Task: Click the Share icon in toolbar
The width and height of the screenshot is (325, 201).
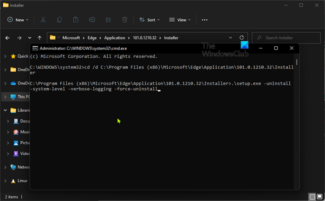Action: tap(108, 20)
